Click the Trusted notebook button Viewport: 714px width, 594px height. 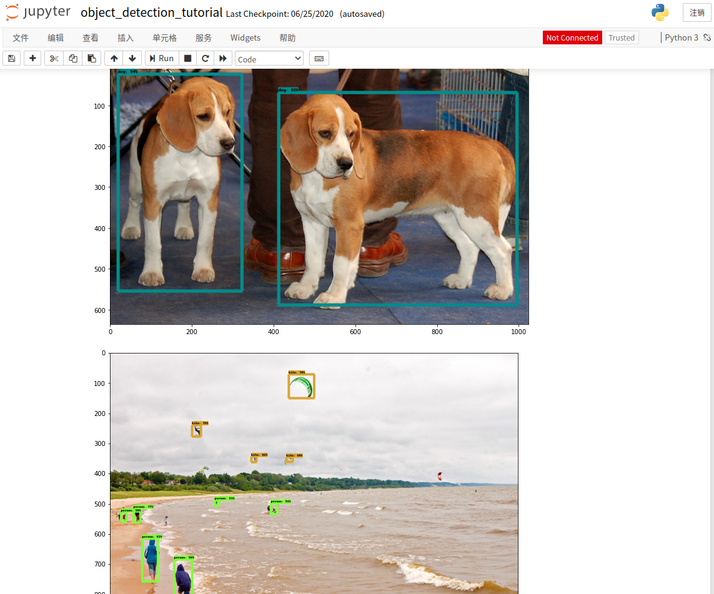(x=622, y=37)
